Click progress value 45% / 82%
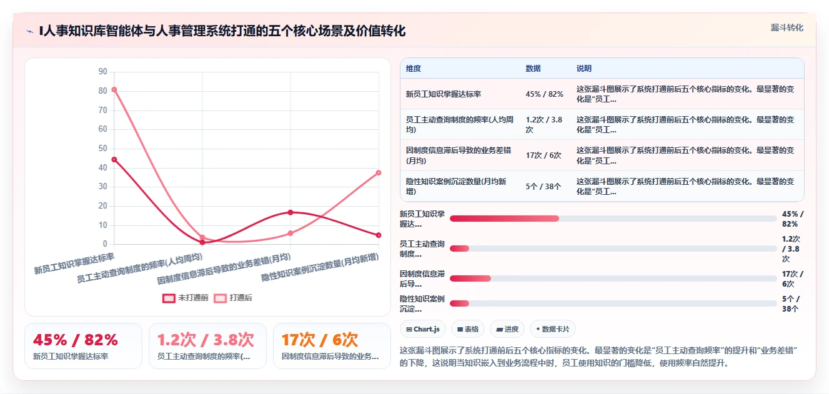The height and width of the screenshot is (394, 829). pos(793,219)
